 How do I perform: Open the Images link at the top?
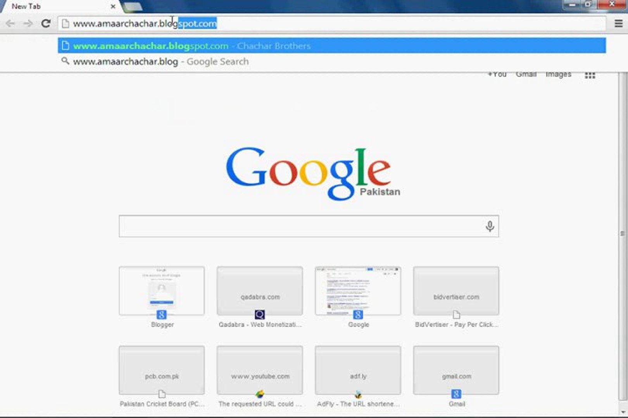point(558,74)
